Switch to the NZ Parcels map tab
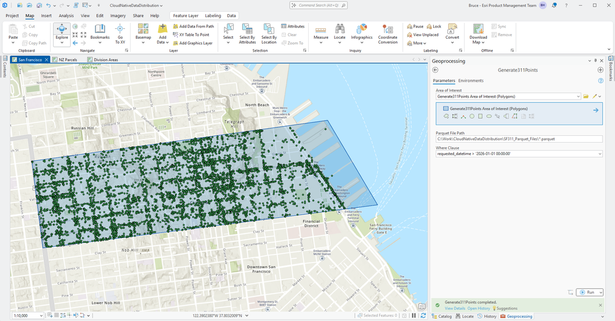This screenshot has height=321, width=615. (x=65, y=60)
